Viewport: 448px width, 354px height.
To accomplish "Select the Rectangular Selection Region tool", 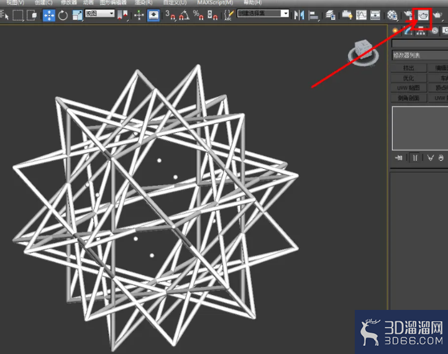I will point(18,15).
